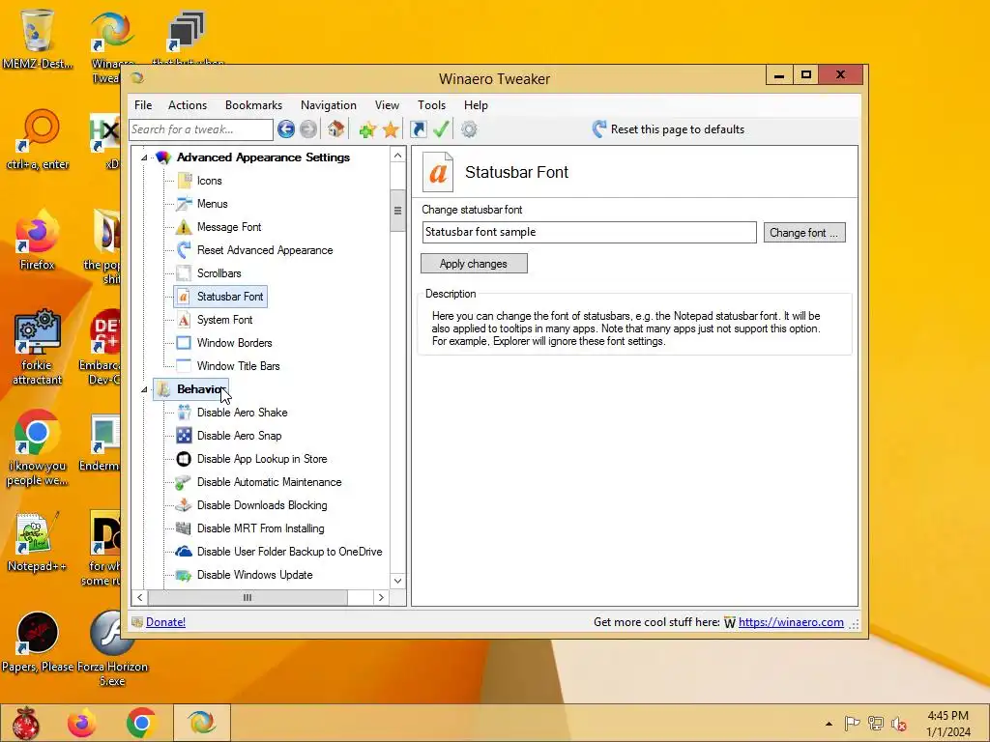Open settings gear icon in Winaero toolbar
Image resolution: width=990 pixels, height=742 pixels.
(469, 129)
